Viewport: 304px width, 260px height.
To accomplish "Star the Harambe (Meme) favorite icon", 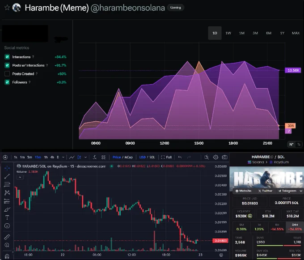I will [x=7, y=8].
